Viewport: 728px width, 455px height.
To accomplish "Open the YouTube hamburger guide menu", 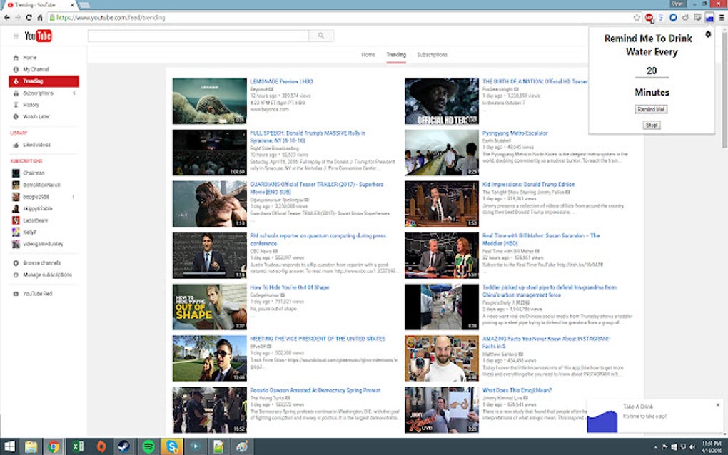I will point(15,36).
